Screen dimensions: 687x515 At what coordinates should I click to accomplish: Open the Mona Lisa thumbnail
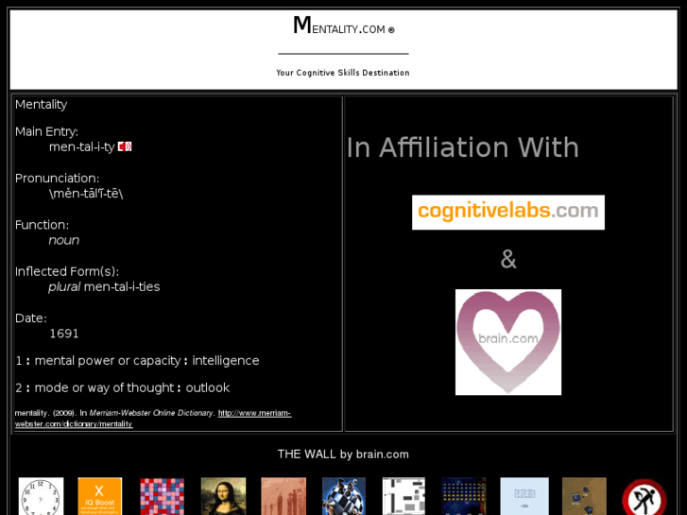click(x=223, y=496)
